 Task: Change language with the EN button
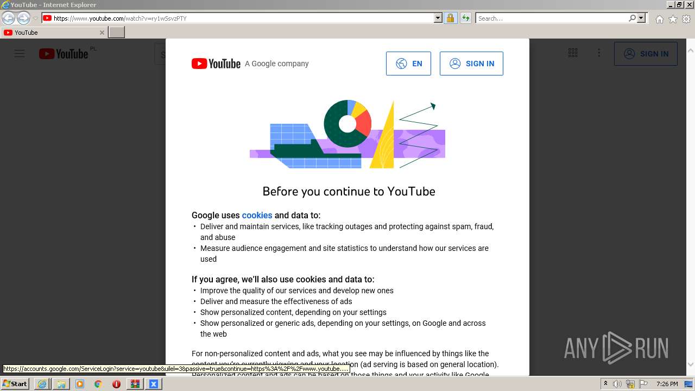click(x=408, y=64)
